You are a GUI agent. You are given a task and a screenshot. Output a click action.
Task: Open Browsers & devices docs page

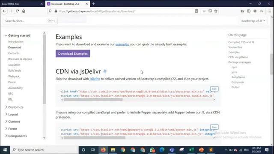(20, 59)
